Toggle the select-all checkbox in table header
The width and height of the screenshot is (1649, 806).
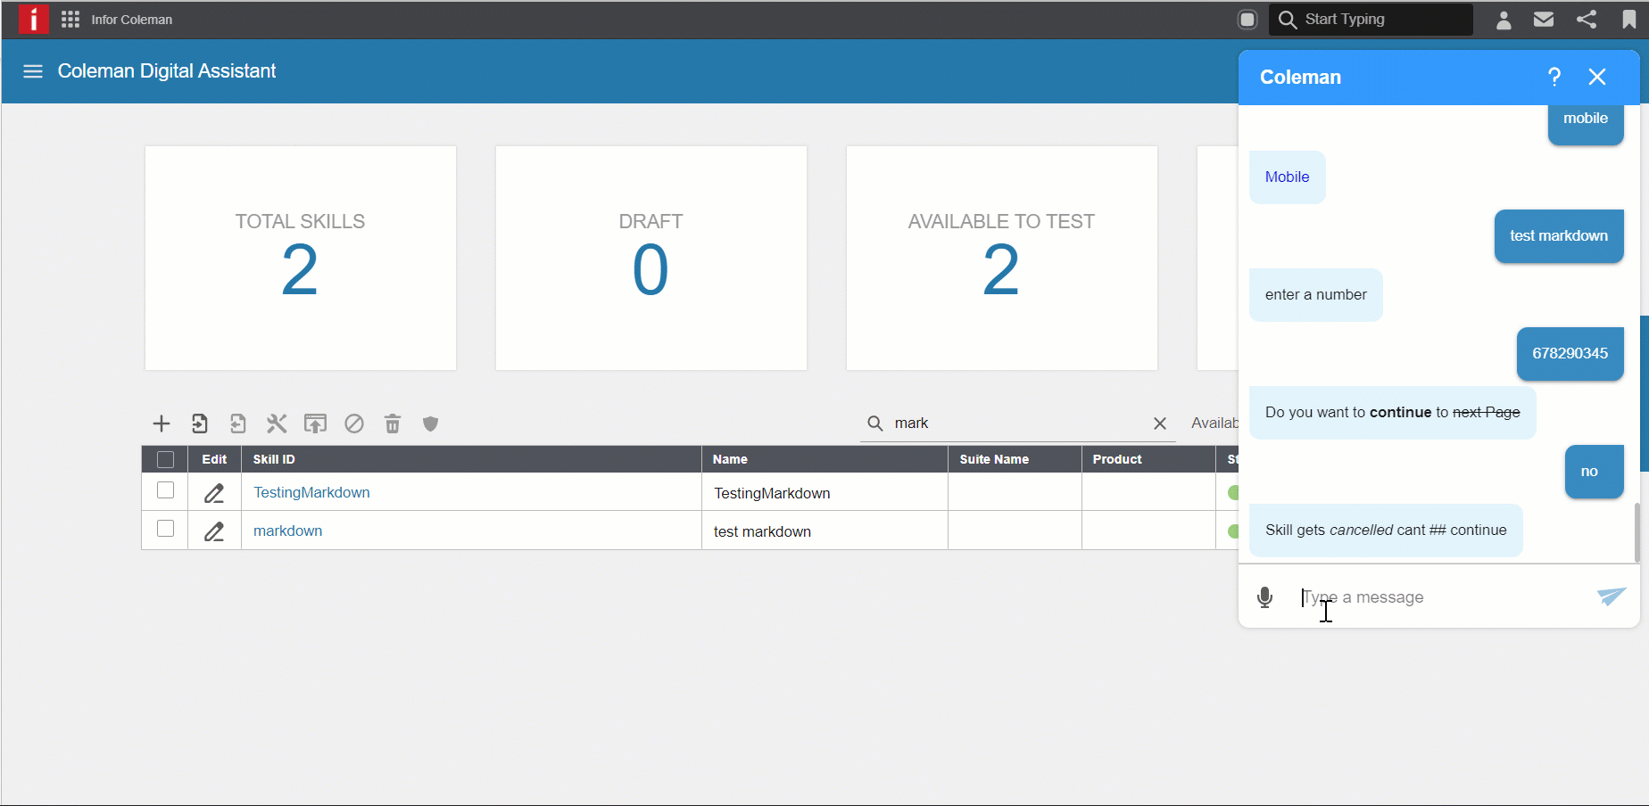[165, 459]
